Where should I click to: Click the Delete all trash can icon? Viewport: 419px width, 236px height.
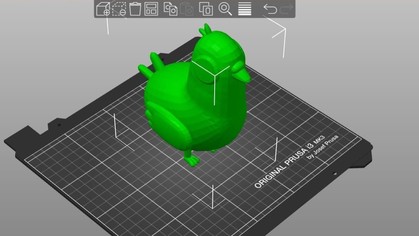pos(135,9)
